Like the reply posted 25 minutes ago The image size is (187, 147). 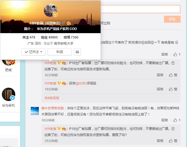tap(173, 141)
